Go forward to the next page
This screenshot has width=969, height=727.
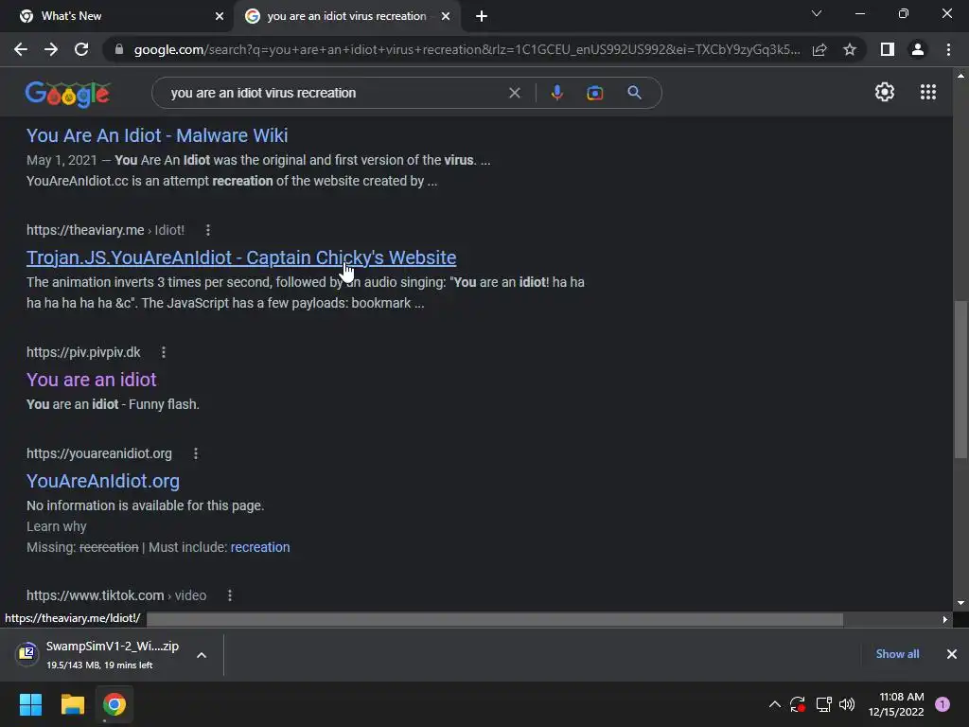51,49
